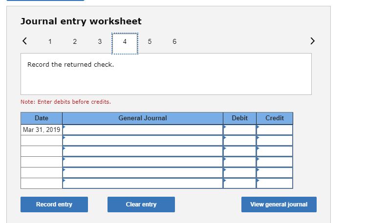Click Credit cell in fifth row

pos(275,173)
